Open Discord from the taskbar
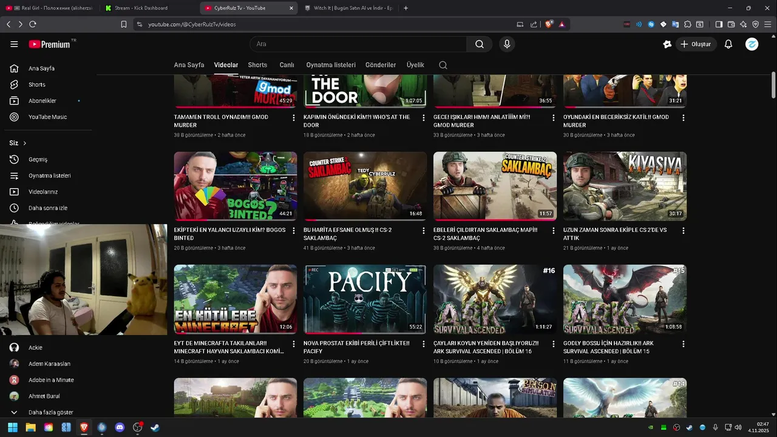 pyautogui.click(x=120, y=427)
